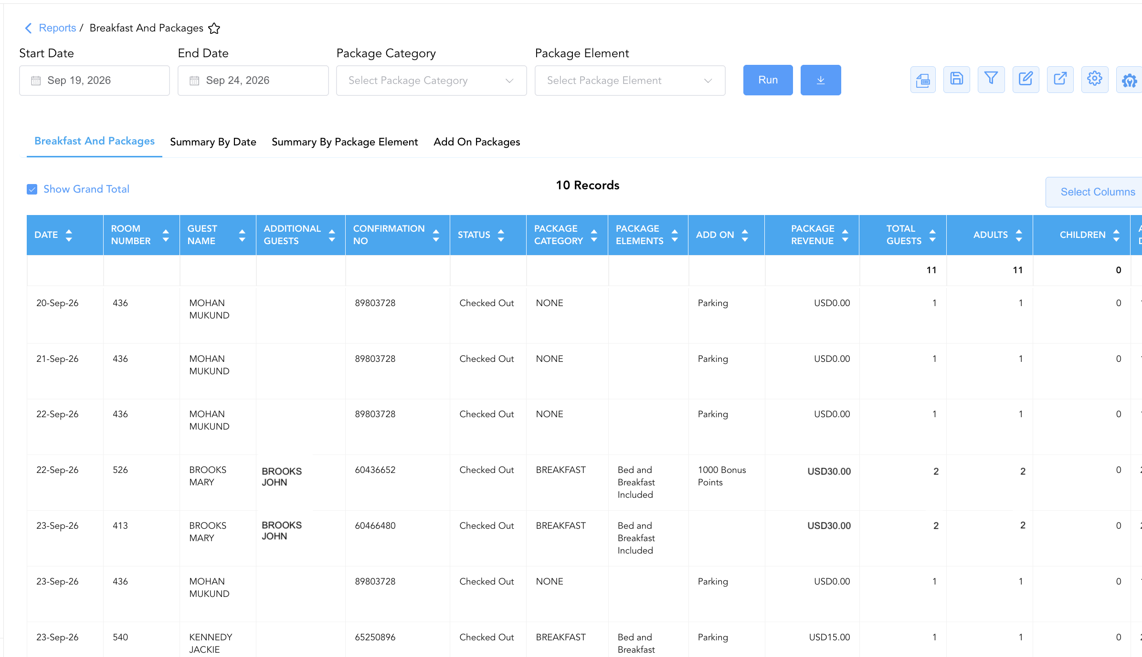This screenshot has height=657, width=1142.
Task: Open the settings gear icon
Action: click(x=1095, y=80)
